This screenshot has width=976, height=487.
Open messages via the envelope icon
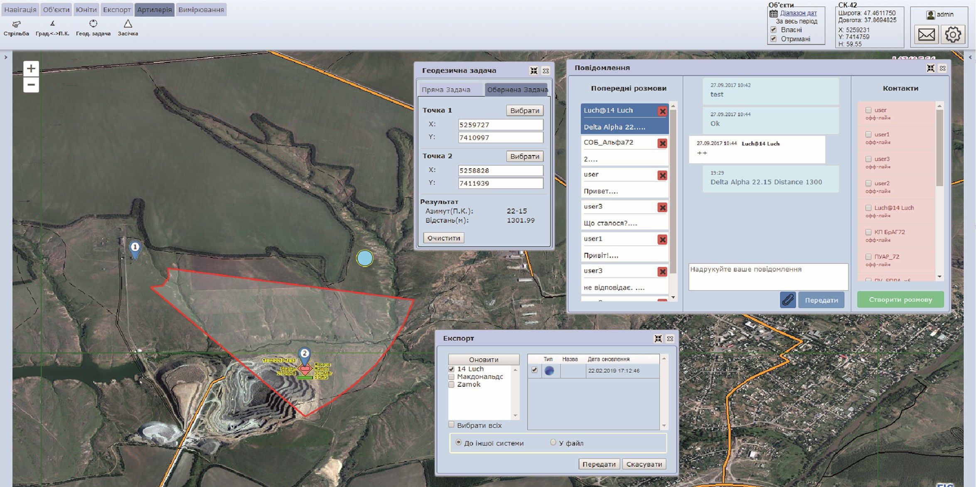tap(926, 34)
